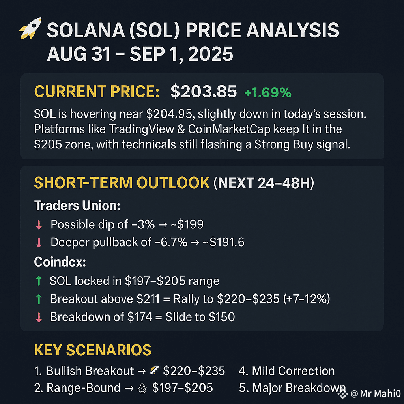Click the Coindcx subheading

click(x=60, y=262)
